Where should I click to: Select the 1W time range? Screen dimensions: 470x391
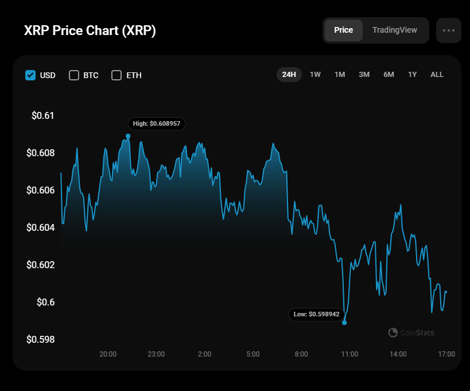(315, 75)
